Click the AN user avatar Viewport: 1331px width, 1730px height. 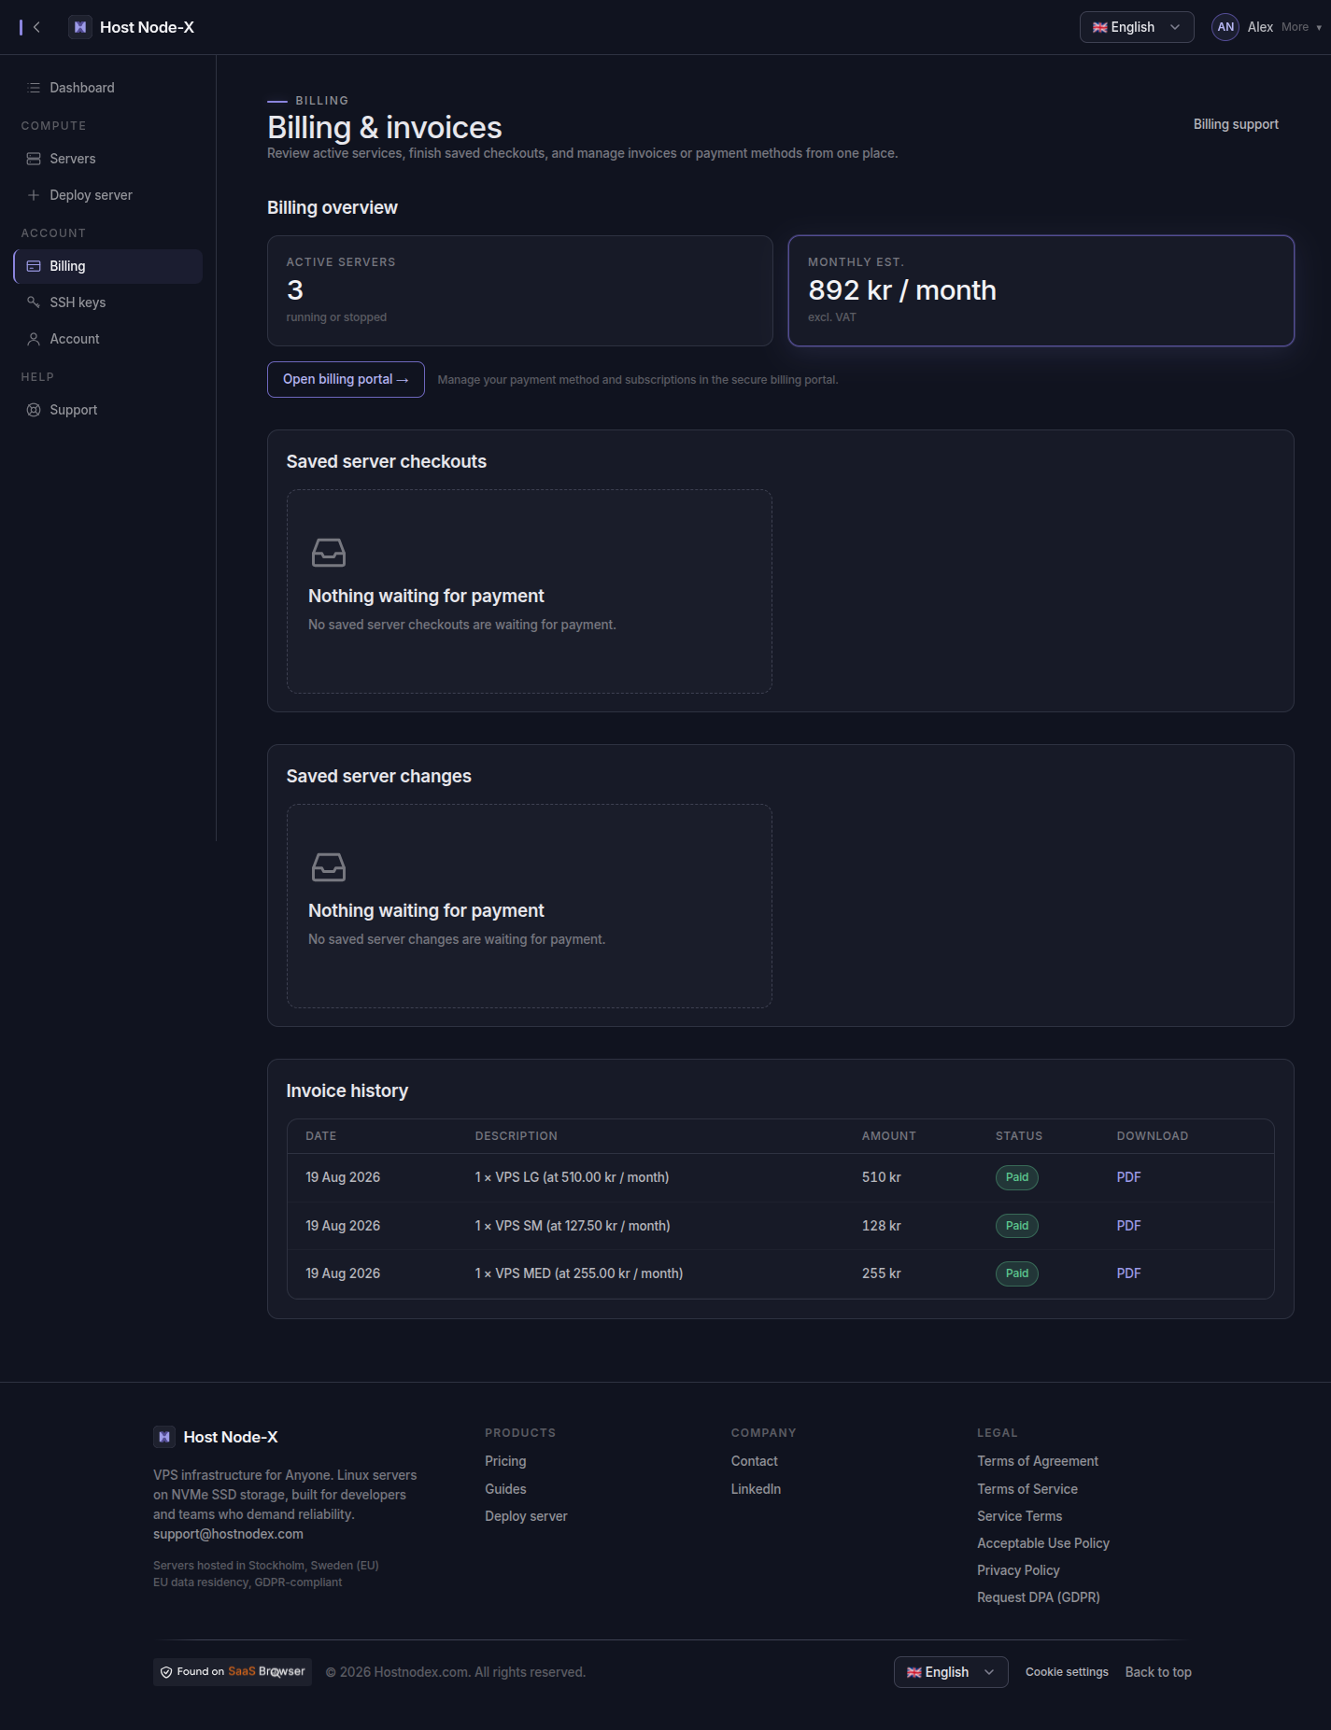click(x=1225, y=27)
